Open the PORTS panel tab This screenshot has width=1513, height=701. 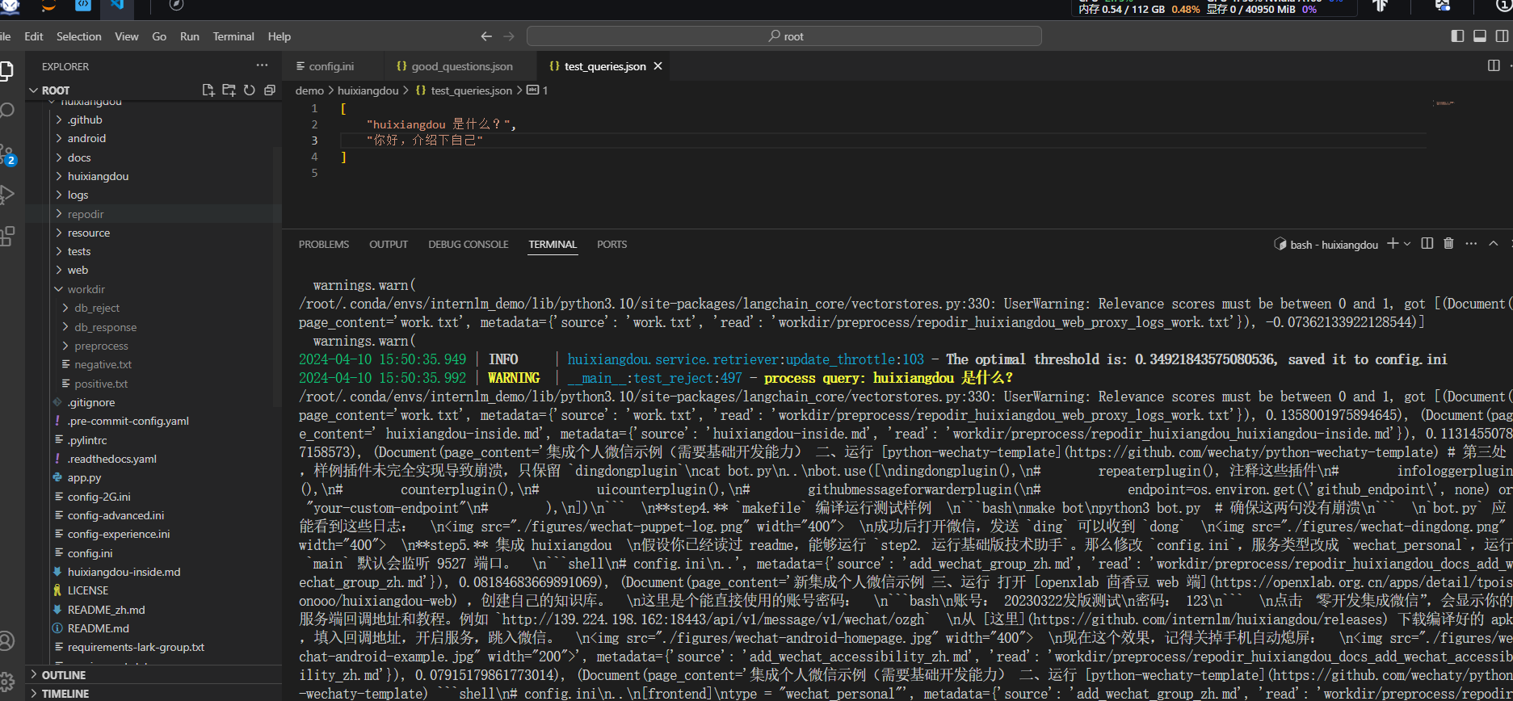coord(612,244)
